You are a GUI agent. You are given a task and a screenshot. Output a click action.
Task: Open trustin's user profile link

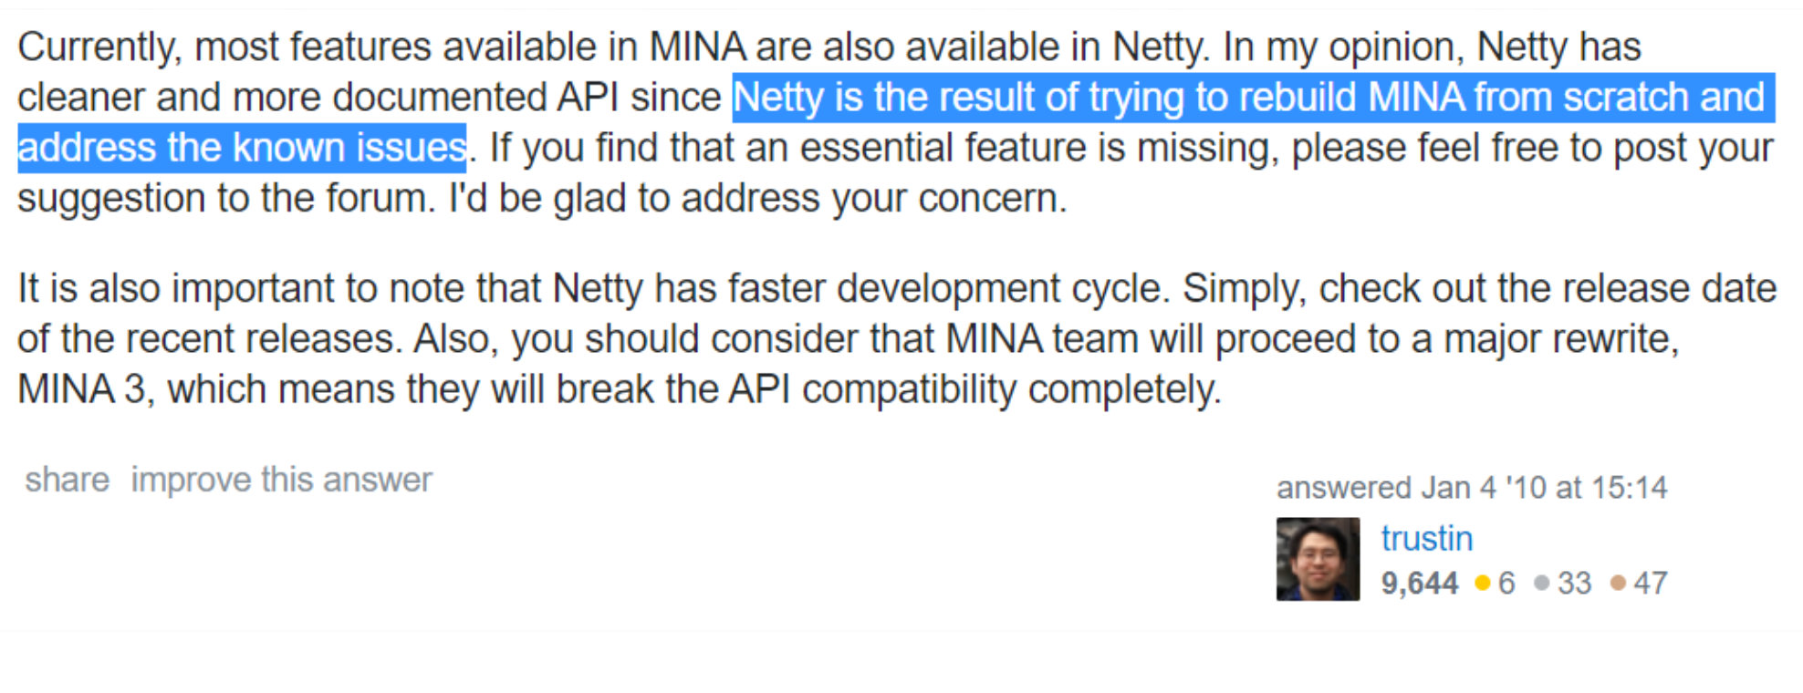click(x=1426, y=538)
